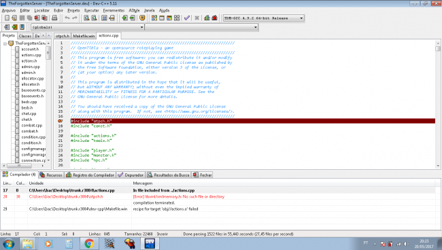Start debugging with the checkmark icon

tap(186, 18)
